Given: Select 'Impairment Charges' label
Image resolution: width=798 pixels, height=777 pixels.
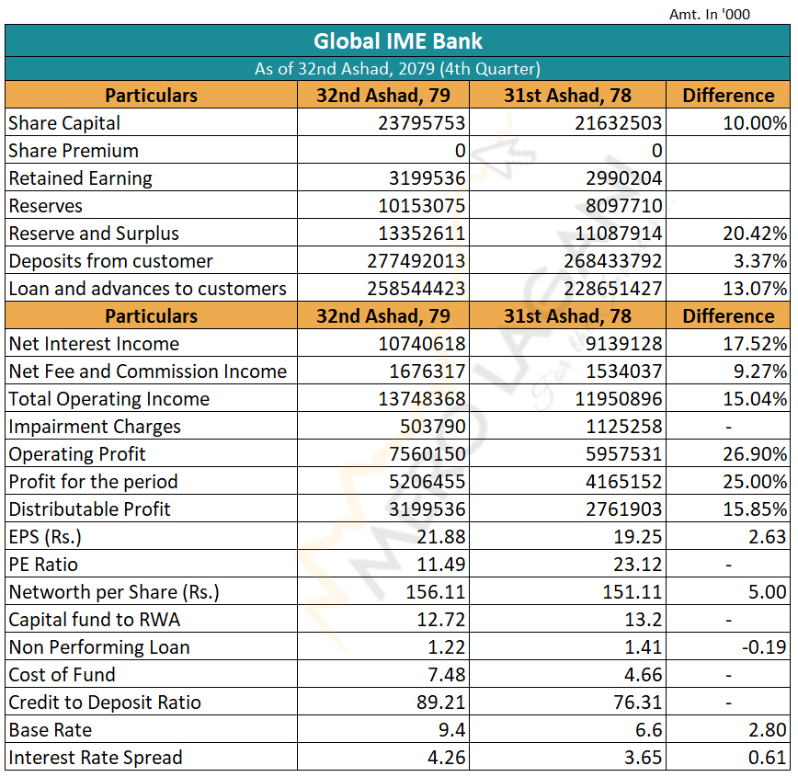Looking at the screenshot, I should pos(95,427).
